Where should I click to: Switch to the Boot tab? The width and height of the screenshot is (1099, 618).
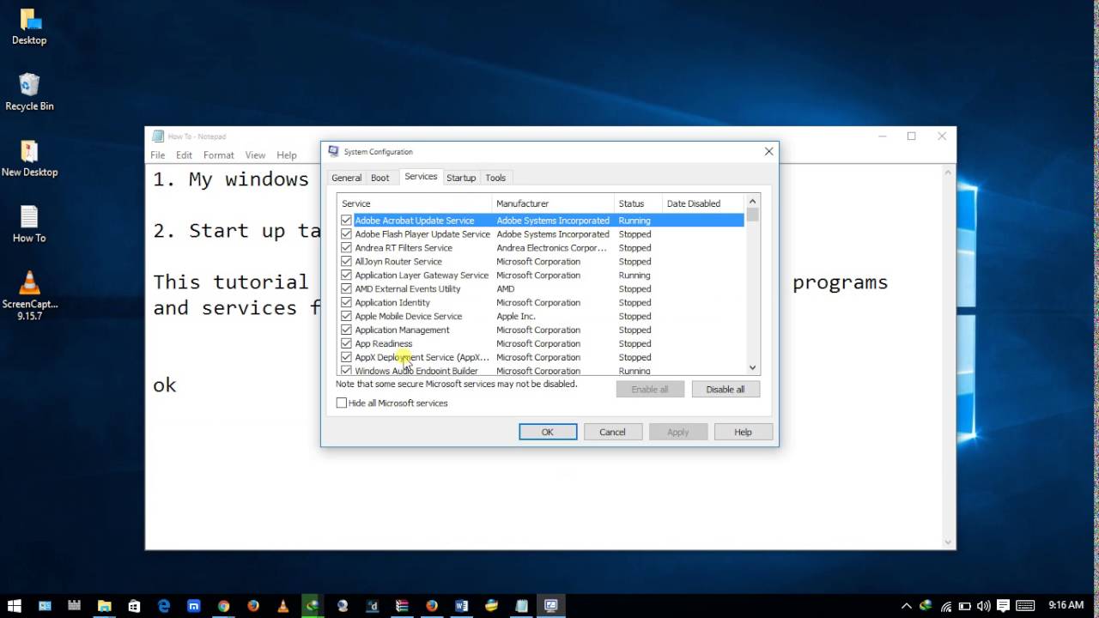380,178
